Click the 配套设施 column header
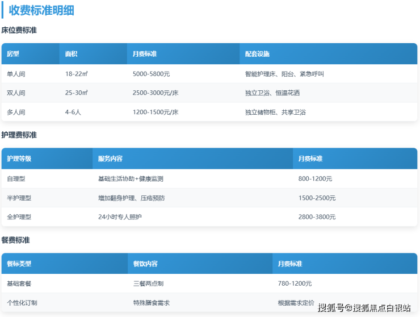Screen dimensions: 420x317 pos(257,54)
